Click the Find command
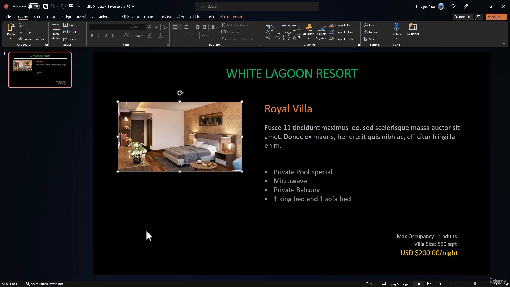The height and width of the screenshot is (287, 510). coord(369,25)
